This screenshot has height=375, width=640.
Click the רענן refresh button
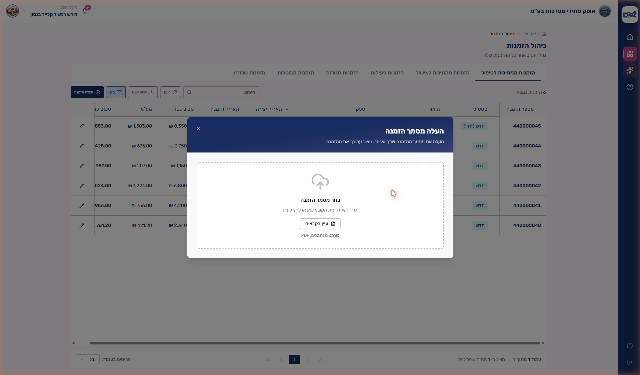pos(171,92)
